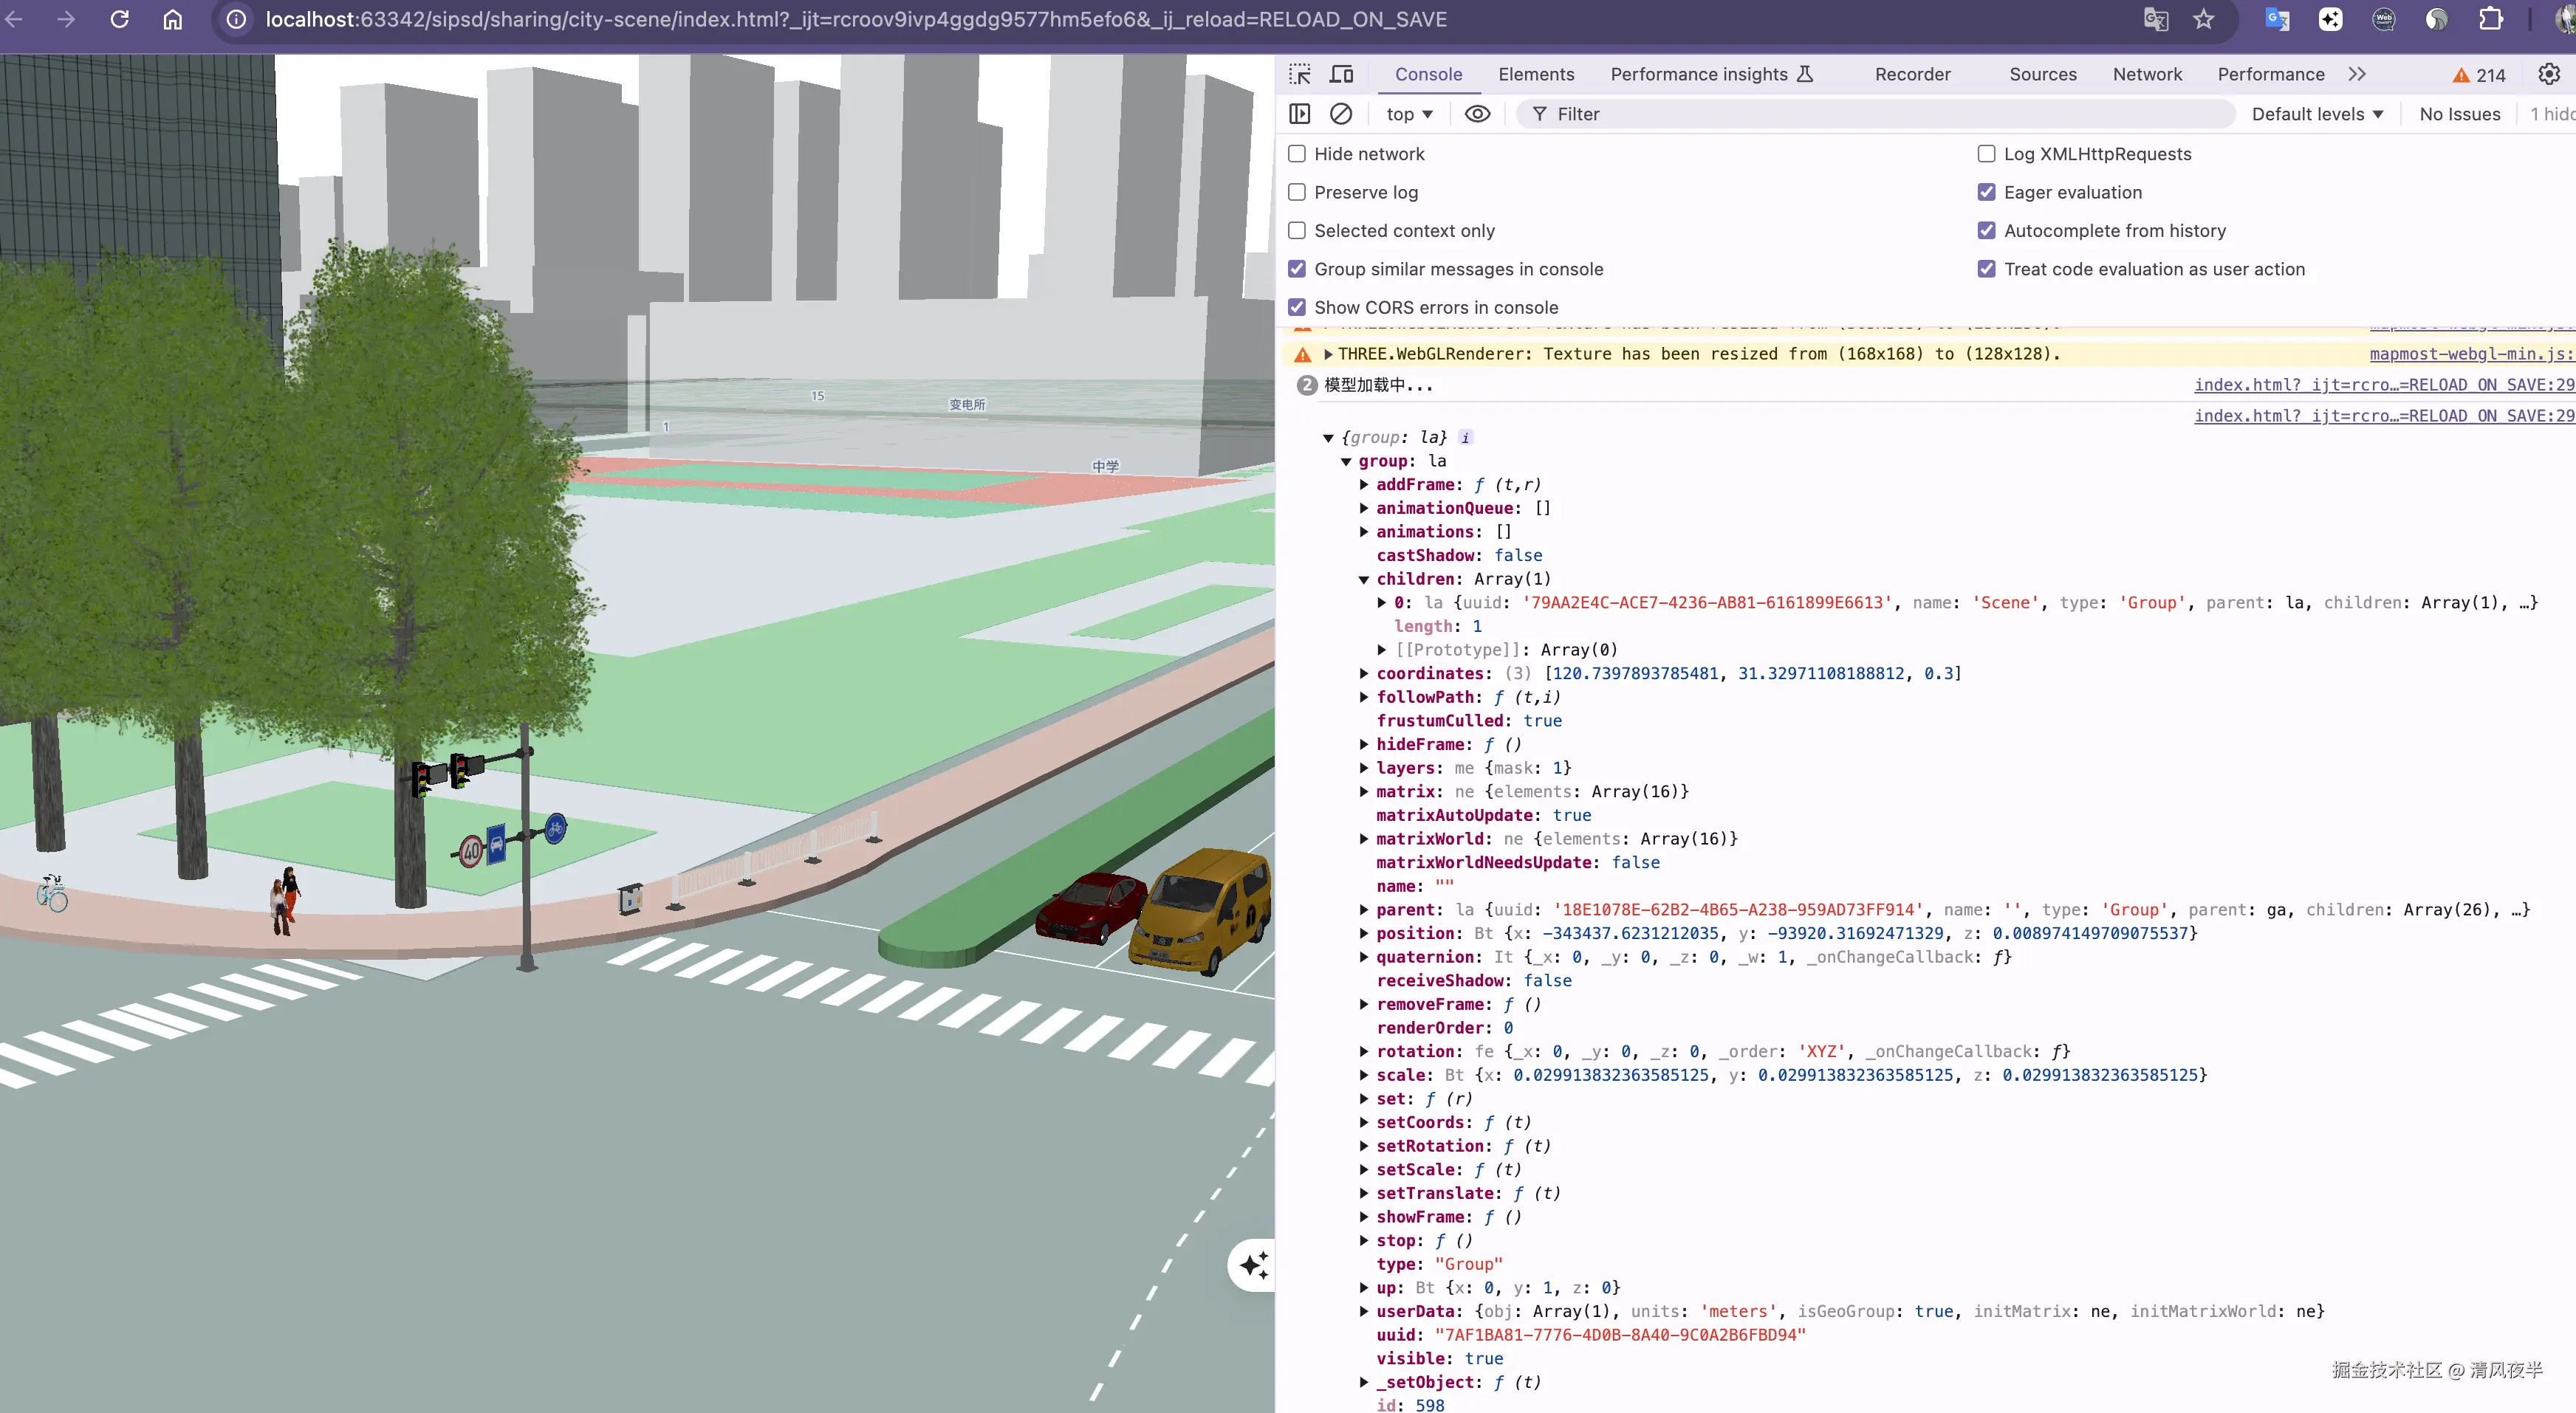
Task: Open the browser extensions puzzle icon
Action: coord(2490,19)
